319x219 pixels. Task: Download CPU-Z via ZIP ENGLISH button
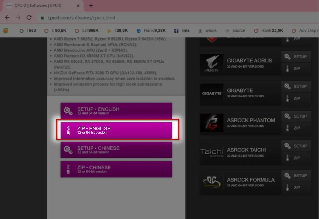(116, 130)
